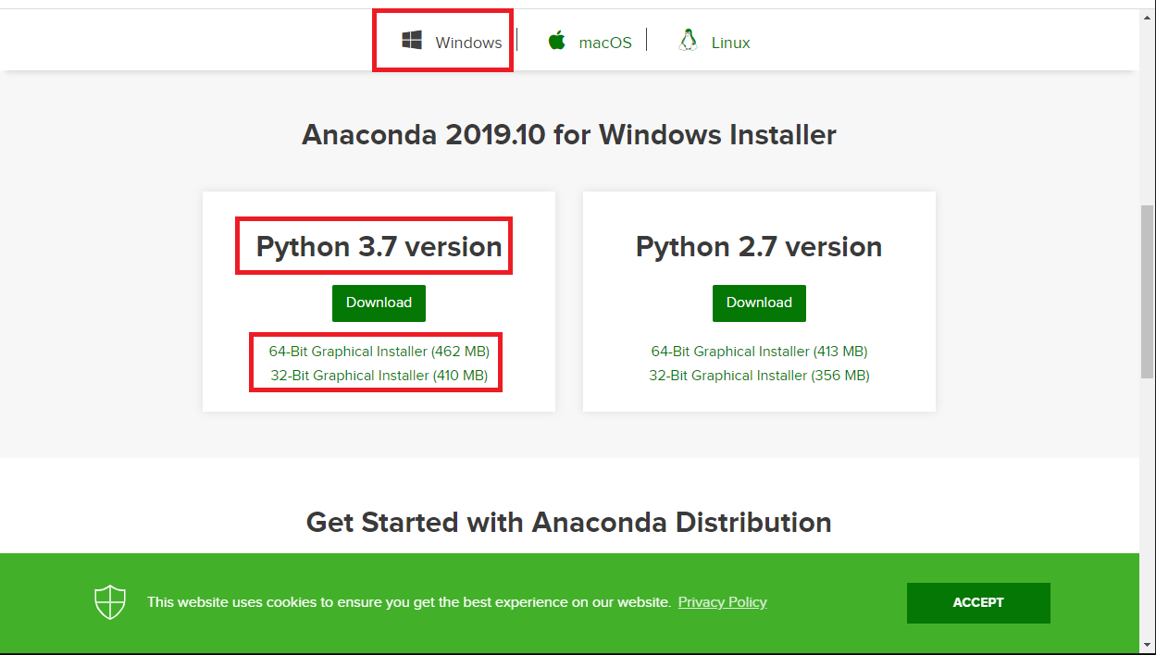Click the Python 3.7 version heading
Screen dimensions: 1156x655
pyautogui.click(x=379, y=247)
